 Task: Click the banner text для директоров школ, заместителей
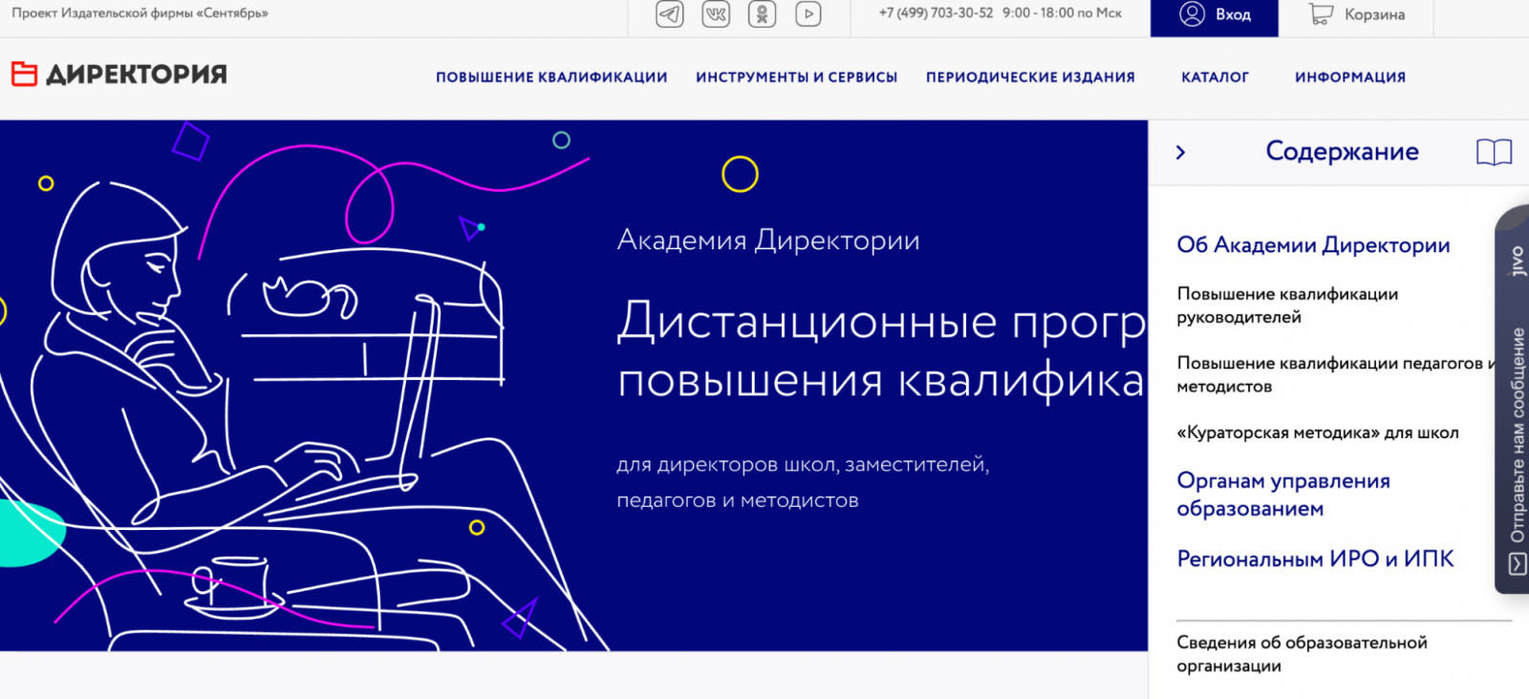click(803, 465)
